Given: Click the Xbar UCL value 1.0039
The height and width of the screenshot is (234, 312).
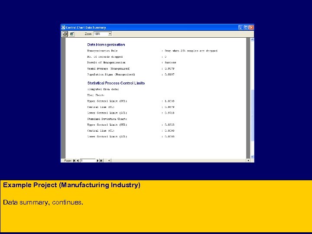Looking at the screenshot, I should pyautogui.click(x=169, y=101).
